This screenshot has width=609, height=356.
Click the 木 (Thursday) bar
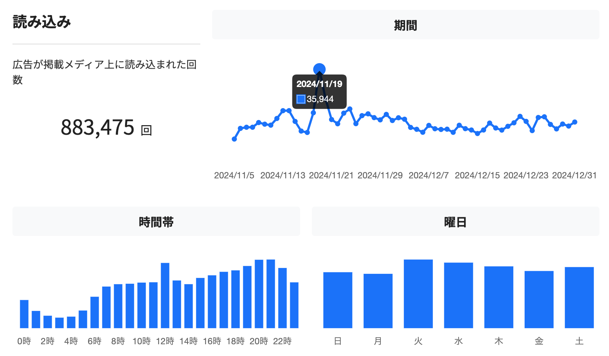[x=499, y=297]
